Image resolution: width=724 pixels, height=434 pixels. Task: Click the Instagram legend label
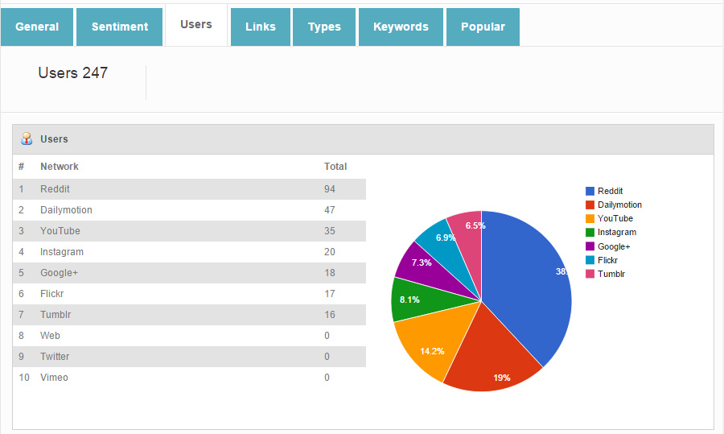[x=617, y=233]
